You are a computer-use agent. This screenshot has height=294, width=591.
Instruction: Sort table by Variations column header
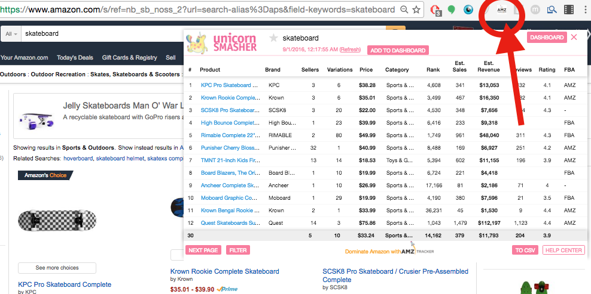[x=340, y=70]
